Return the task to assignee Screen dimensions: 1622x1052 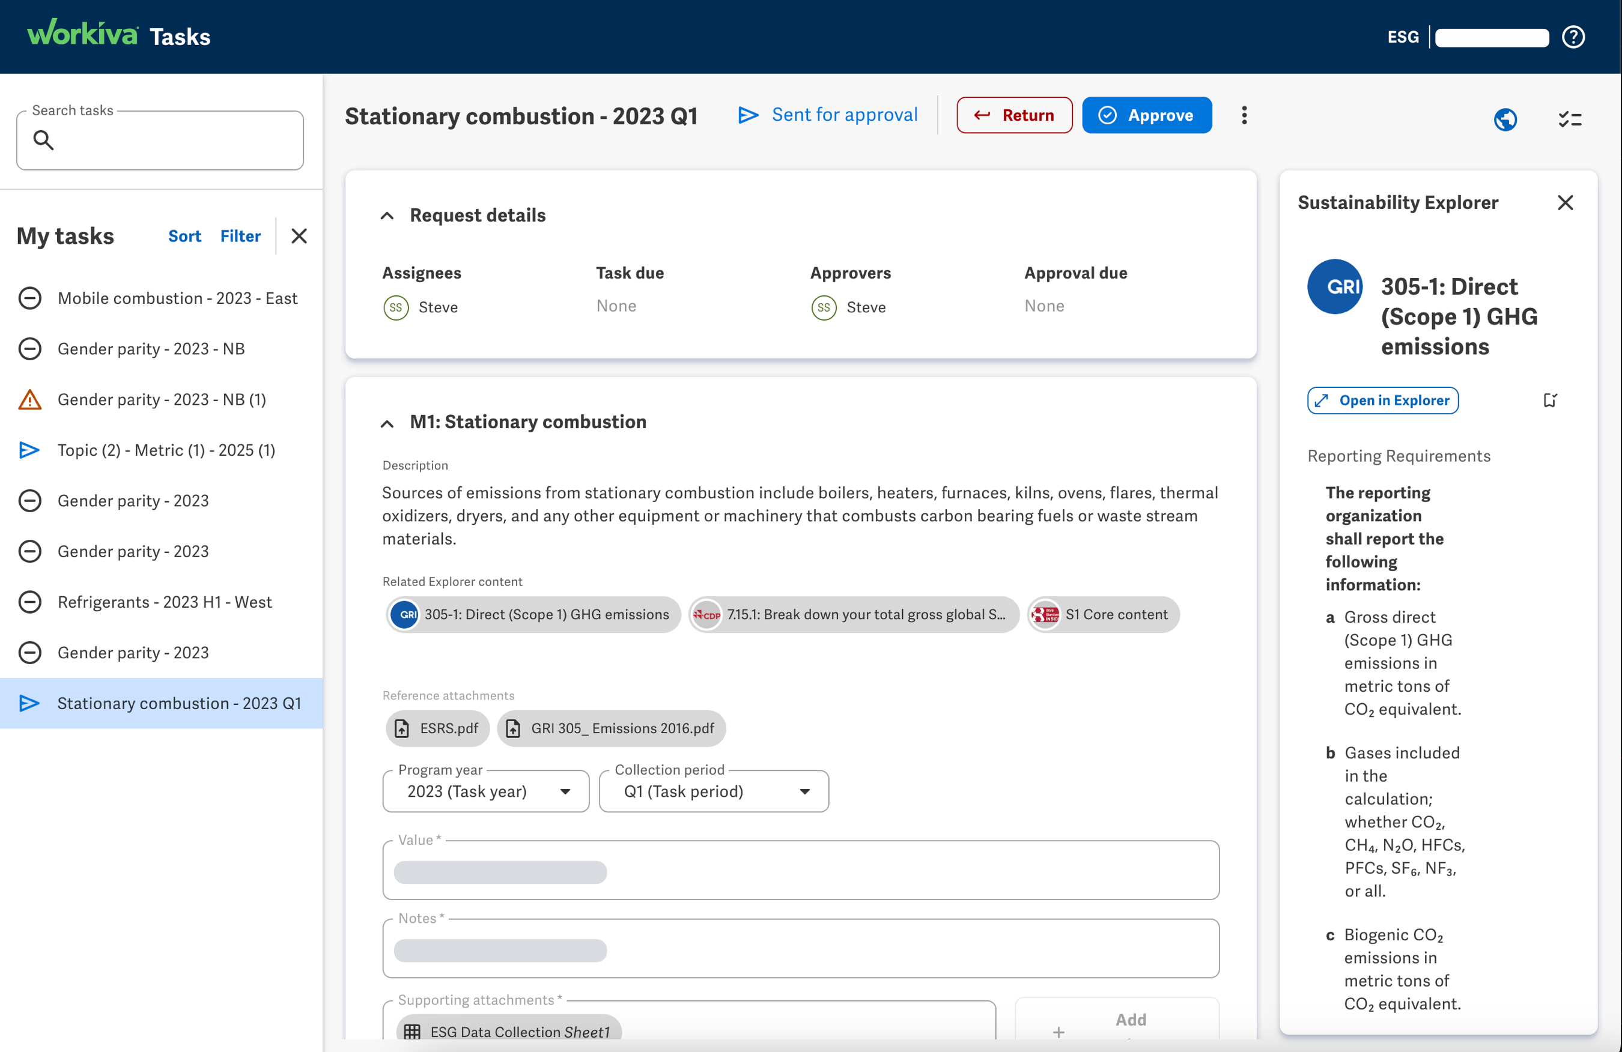tap(1014, 115)
